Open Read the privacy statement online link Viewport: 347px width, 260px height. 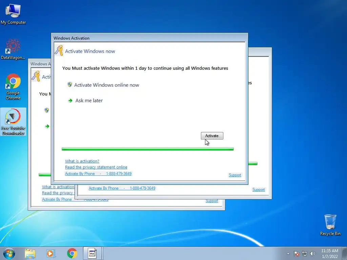point(96,167)
